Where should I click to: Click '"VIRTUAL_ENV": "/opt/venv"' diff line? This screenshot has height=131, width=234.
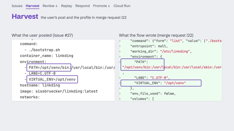(x=161, y=83)
